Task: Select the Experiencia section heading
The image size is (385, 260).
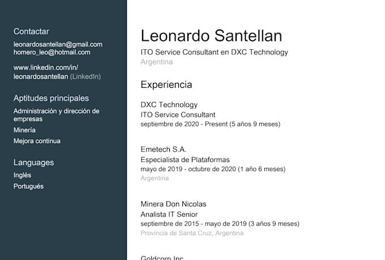Action: click(166, 85)
